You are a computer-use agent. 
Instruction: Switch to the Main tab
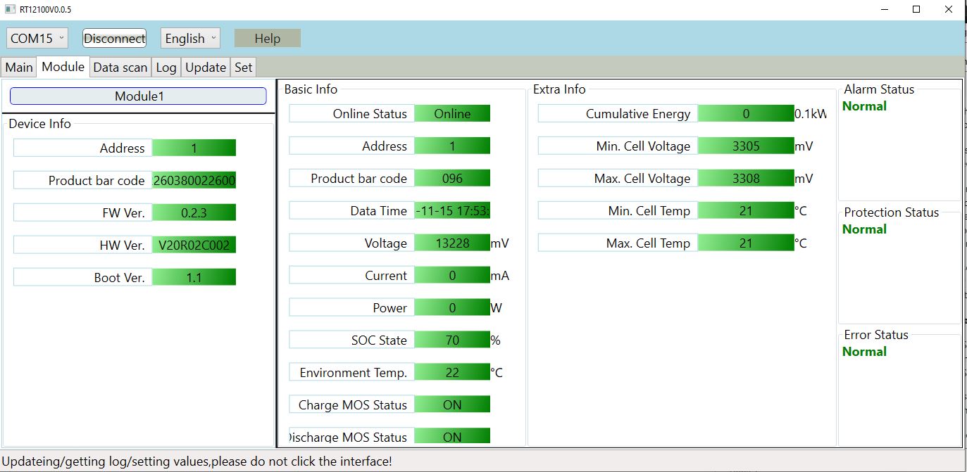19,68
